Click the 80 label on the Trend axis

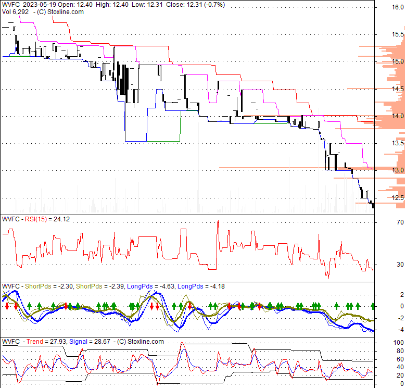tap(400, 351)
